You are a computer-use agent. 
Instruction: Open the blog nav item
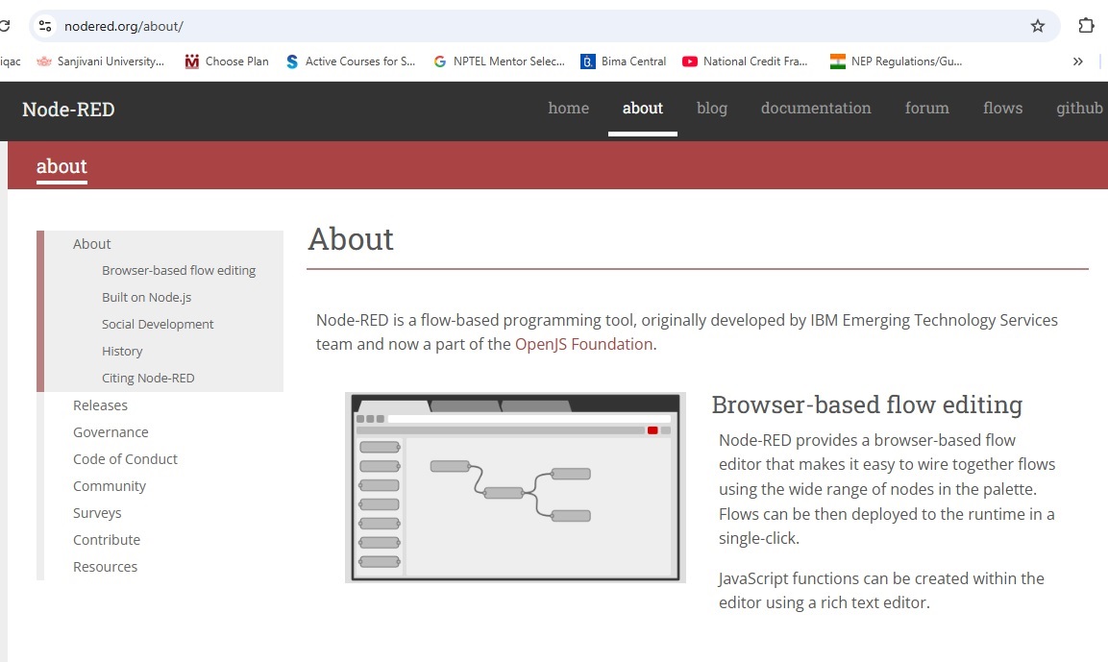[x=711, y=109]
